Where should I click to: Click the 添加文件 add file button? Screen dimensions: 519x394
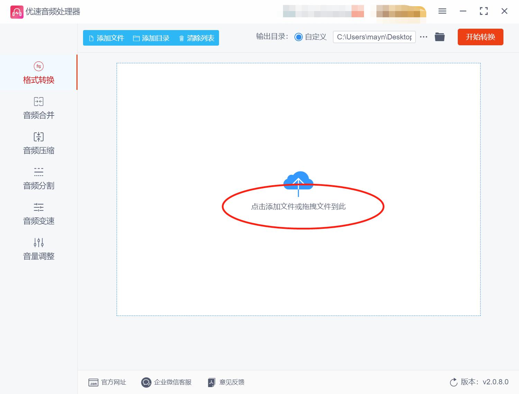coord(107,38)
